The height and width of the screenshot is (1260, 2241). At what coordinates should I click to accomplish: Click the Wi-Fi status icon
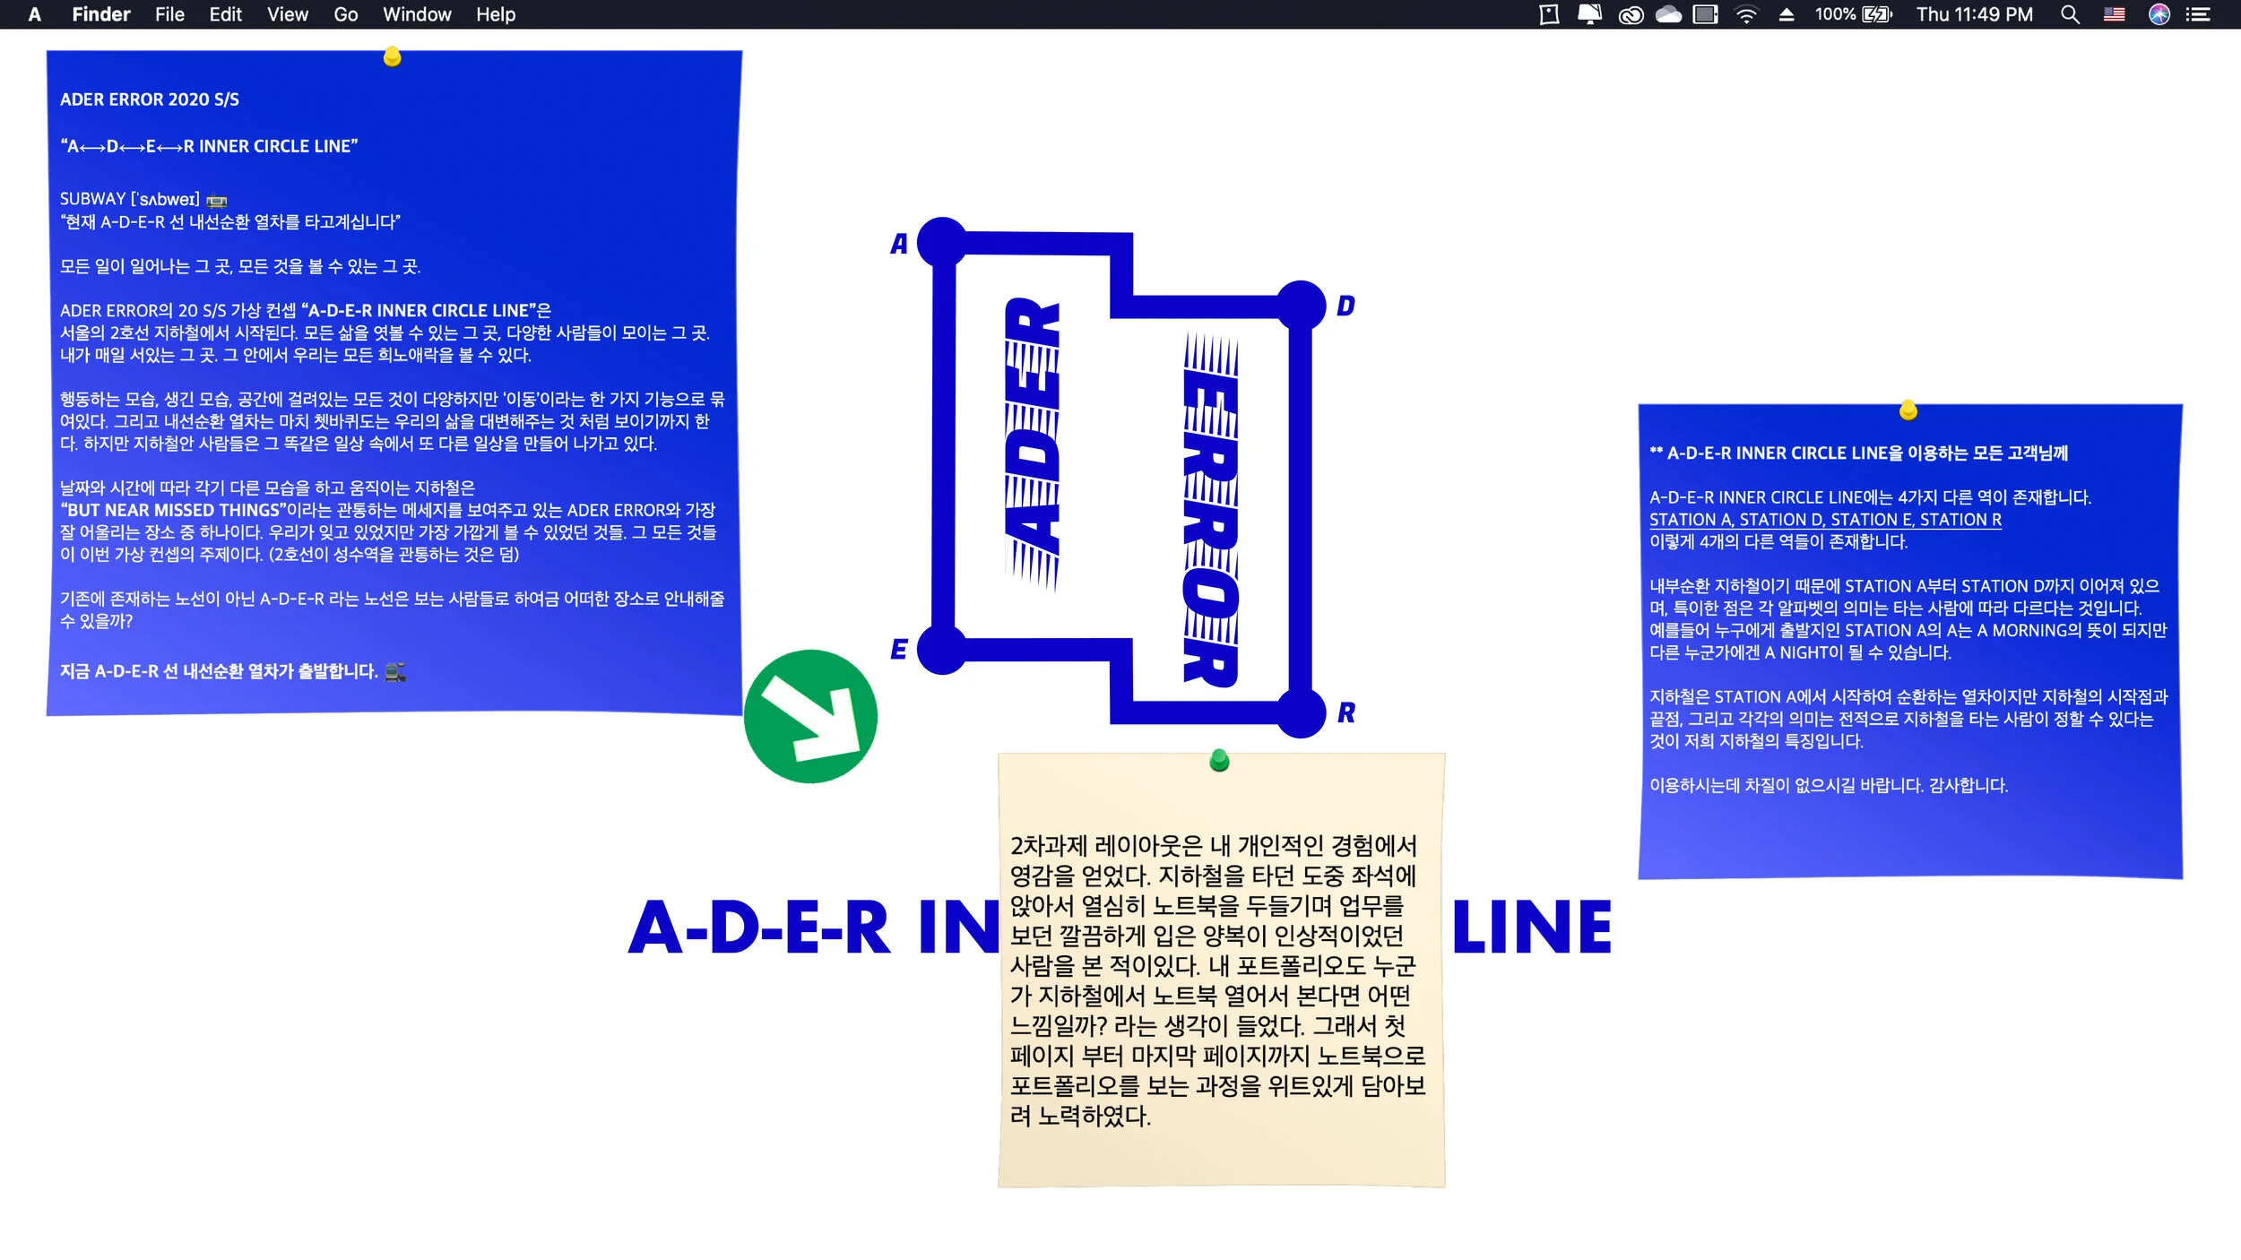1745,14
